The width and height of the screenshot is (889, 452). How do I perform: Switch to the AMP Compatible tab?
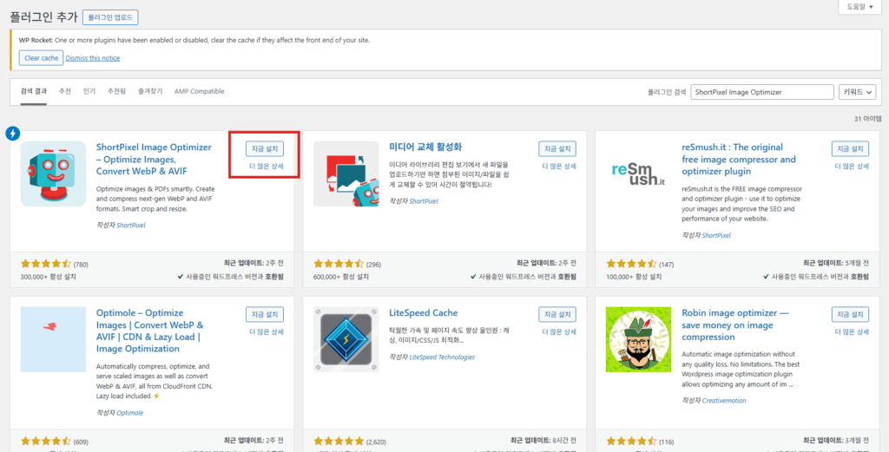click(200, 91)
